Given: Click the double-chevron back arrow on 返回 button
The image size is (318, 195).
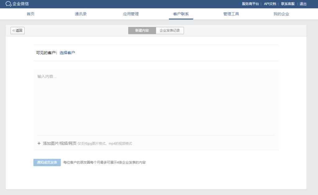Looking at the screenshot, I should 13,31.
